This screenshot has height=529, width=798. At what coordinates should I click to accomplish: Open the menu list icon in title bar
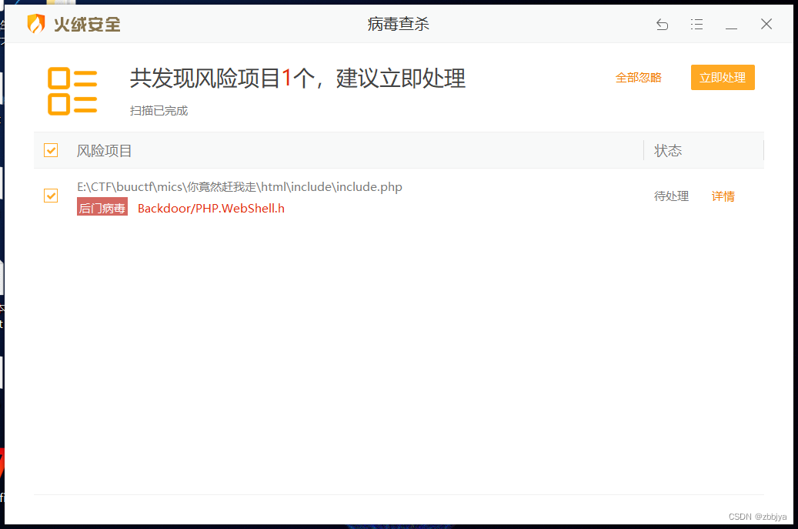click(696, 24)
